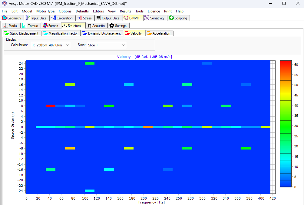Switch to the Acceleration tab
Viewport: 304px width, 205px height.
click(x=159, y=33)
